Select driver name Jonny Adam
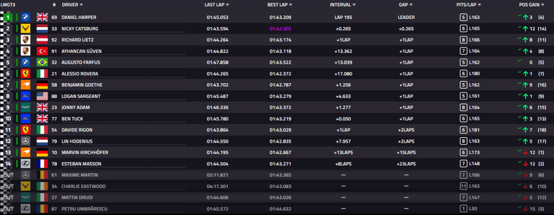The width and height of the screenshot is (554, 215). (x=75, y=107)
